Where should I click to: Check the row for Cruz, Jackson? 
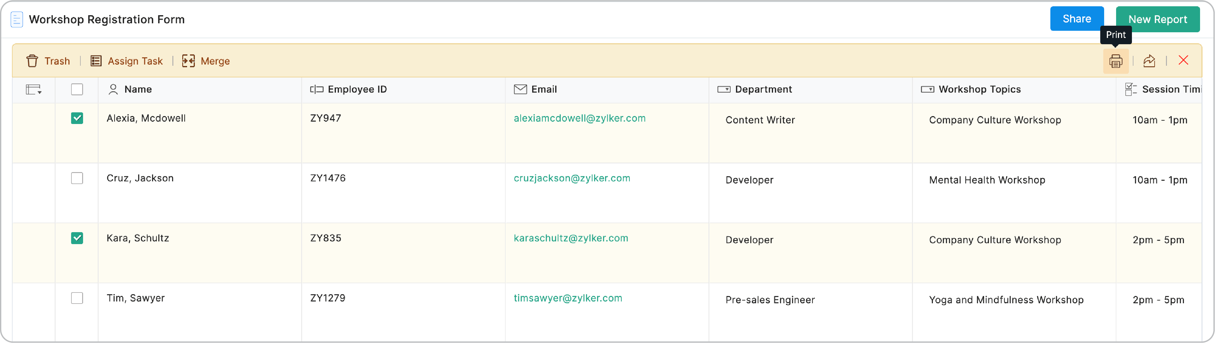point(76,178)
